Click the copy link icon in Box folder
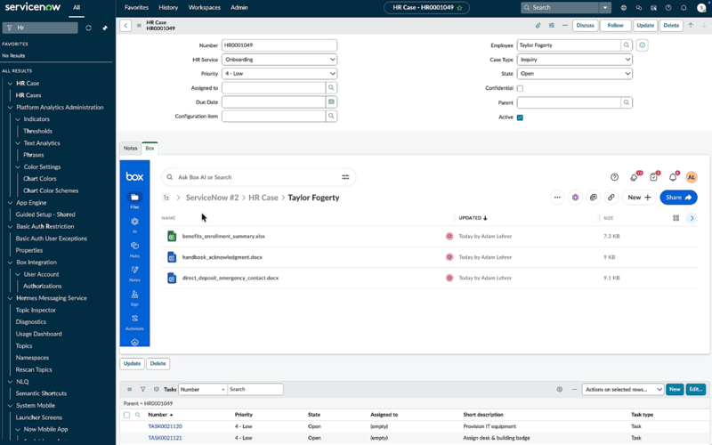Viewport: 712px width, 445px height. coord(611,198)
